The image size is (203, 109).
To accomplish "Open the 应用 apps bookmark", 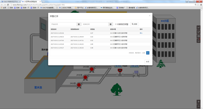I will coord(3,8).
